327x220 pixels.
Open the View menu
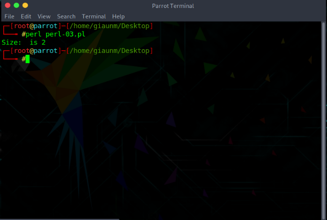tap(44, 16)
